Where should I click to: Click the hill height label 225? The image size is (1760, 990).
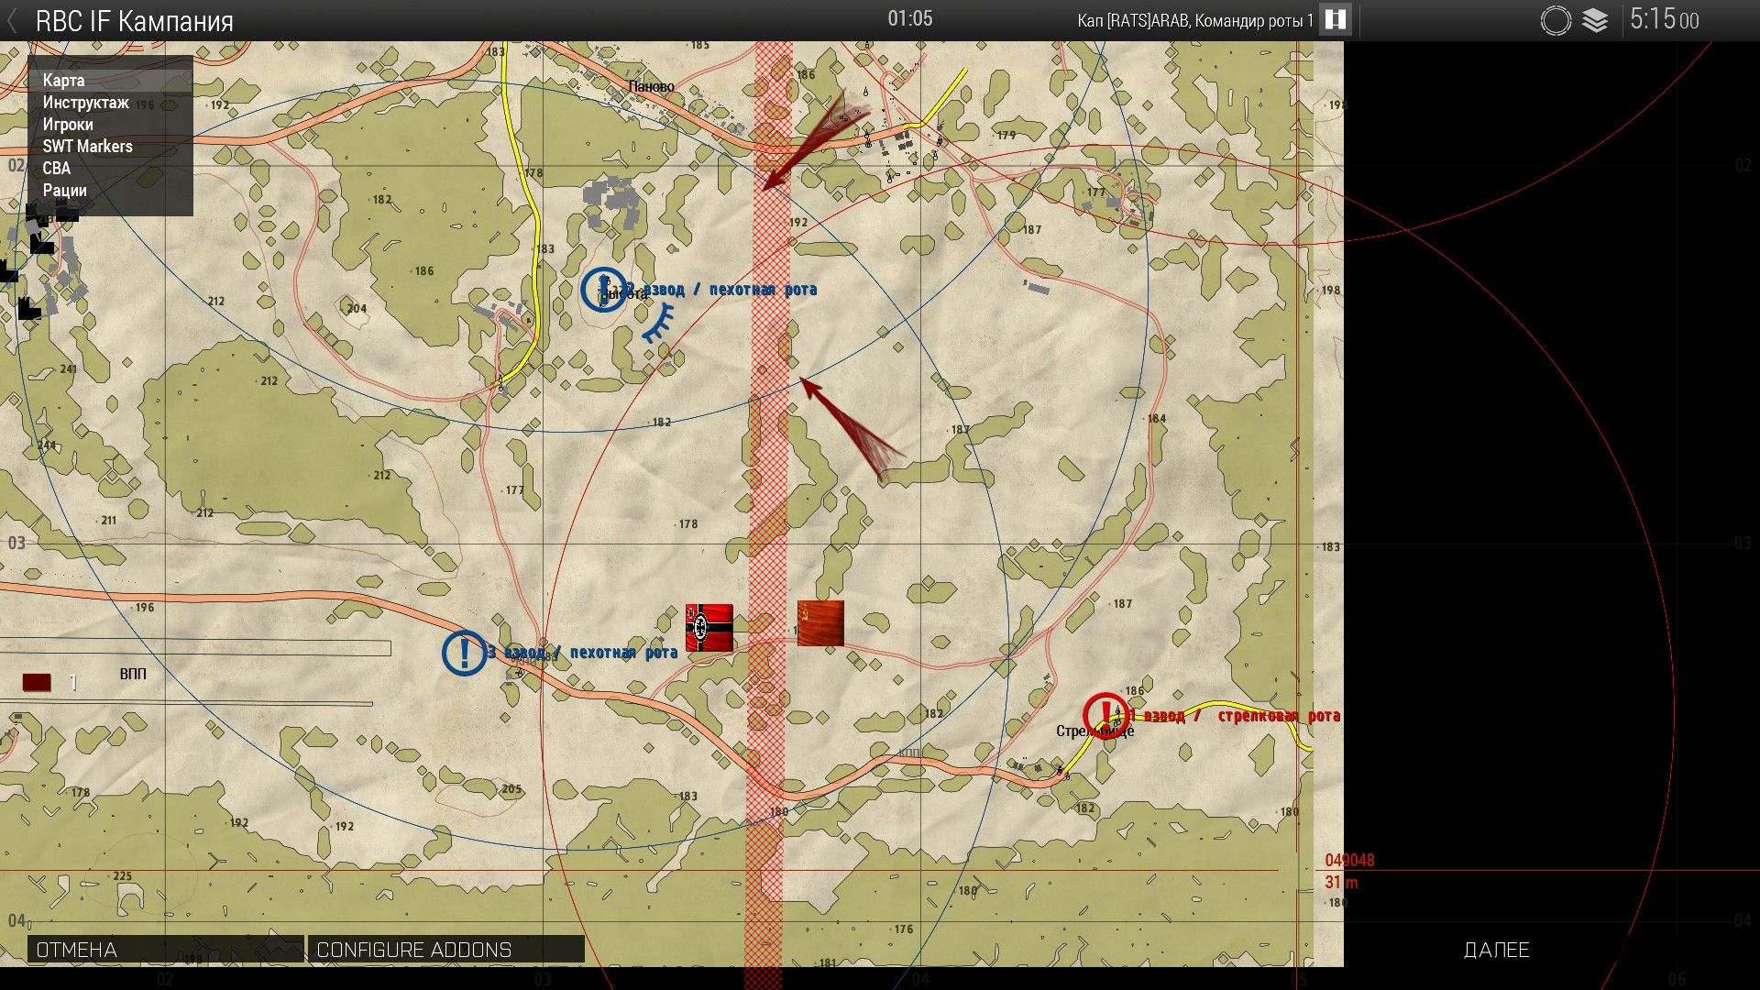click(x=123, y=876)
